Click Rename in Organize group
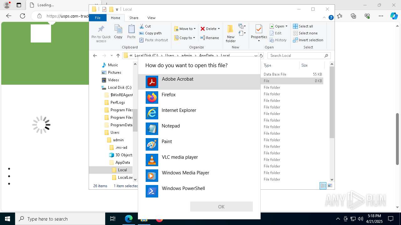Viewport: 401px width, 225px height. tap(210, 38)
